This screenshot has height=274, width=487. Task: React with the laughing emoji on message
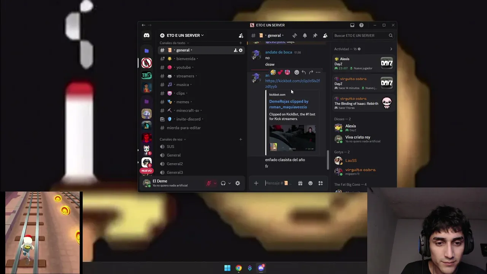pos(273,72)
